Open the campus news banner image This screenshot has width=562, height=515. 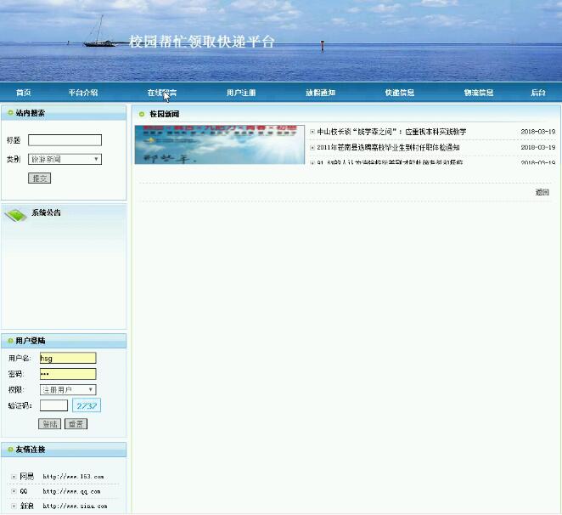220,144
